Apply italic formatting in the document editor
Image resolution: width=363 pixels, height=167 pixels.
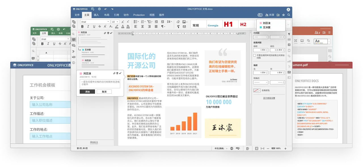pos(88,27)
